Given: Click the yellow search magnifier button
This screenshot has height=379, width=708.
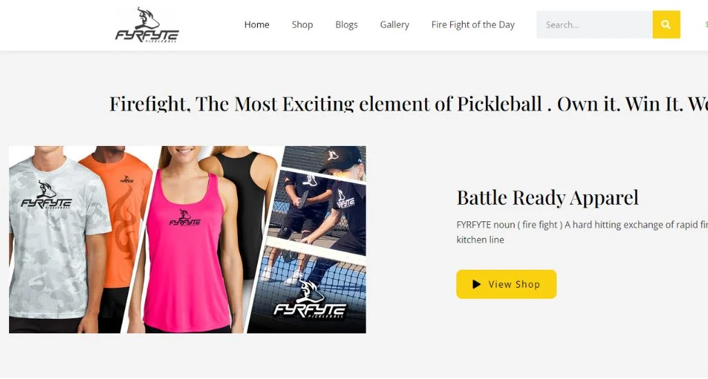Looking at the screenshot, I should click(666, 24).
